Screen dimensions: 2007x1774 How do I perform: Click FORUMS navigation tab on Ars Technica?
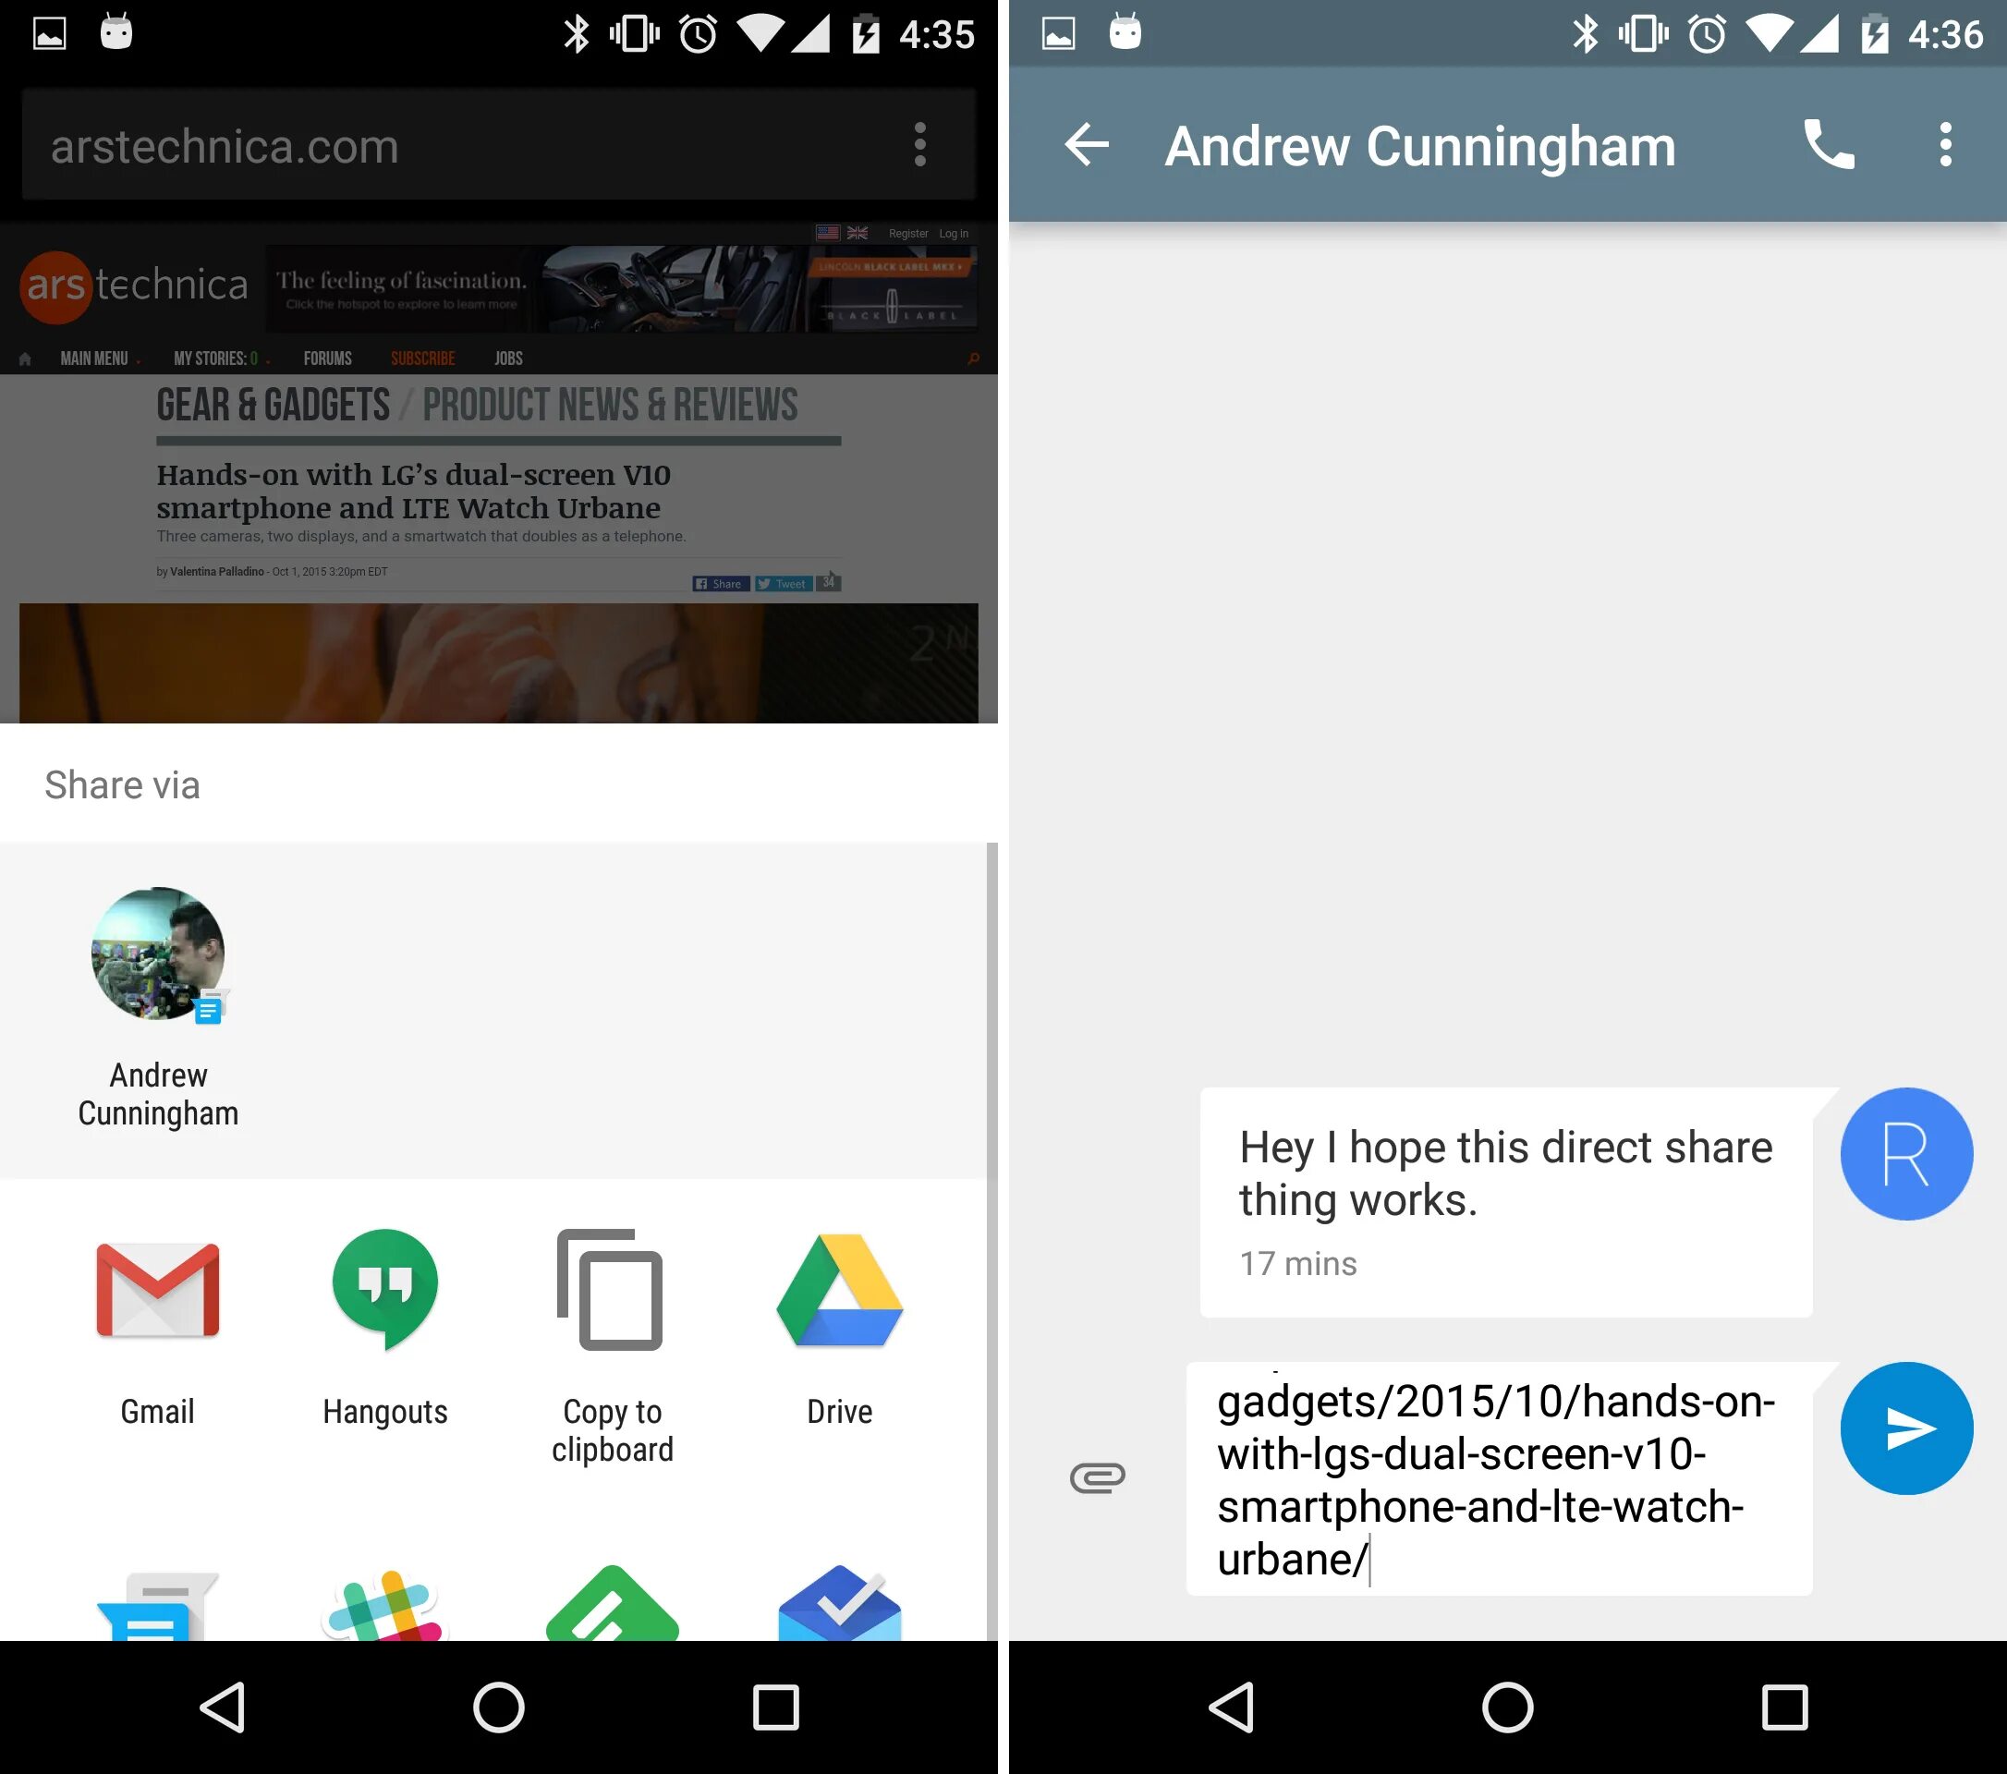pos(325,358)
